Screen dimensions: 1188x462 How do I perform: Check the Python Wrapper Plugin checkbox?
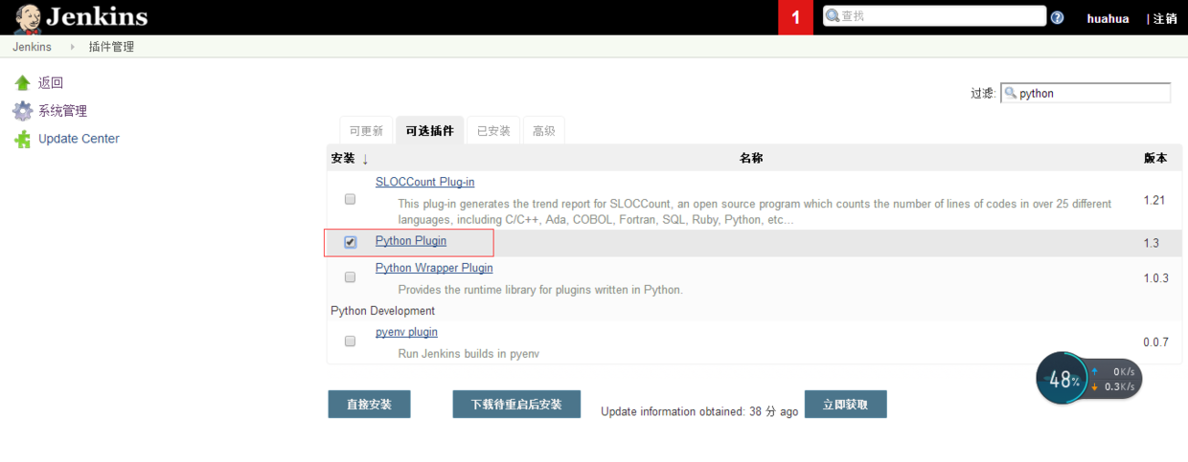point(350,276)
